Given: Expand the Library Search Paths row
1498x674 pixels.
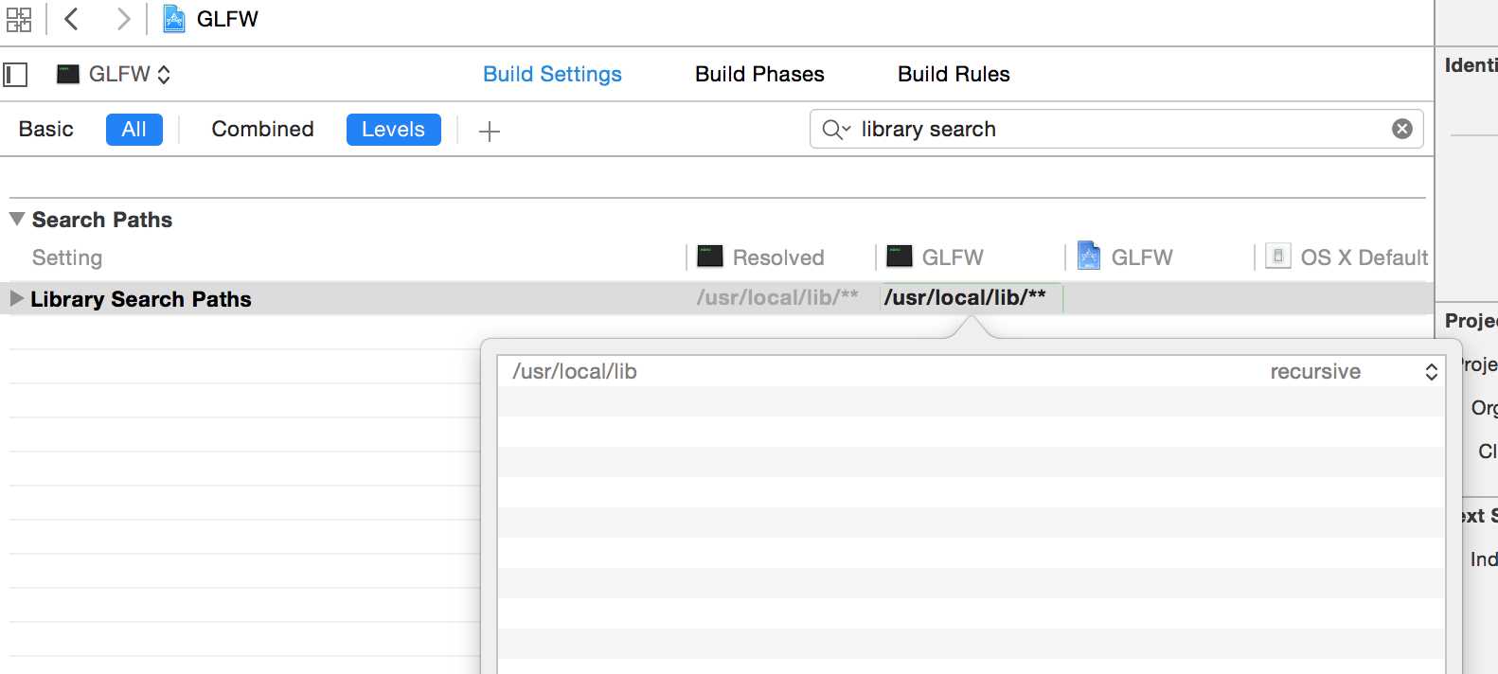Looking at the screenshot, I should coord(16,298).
